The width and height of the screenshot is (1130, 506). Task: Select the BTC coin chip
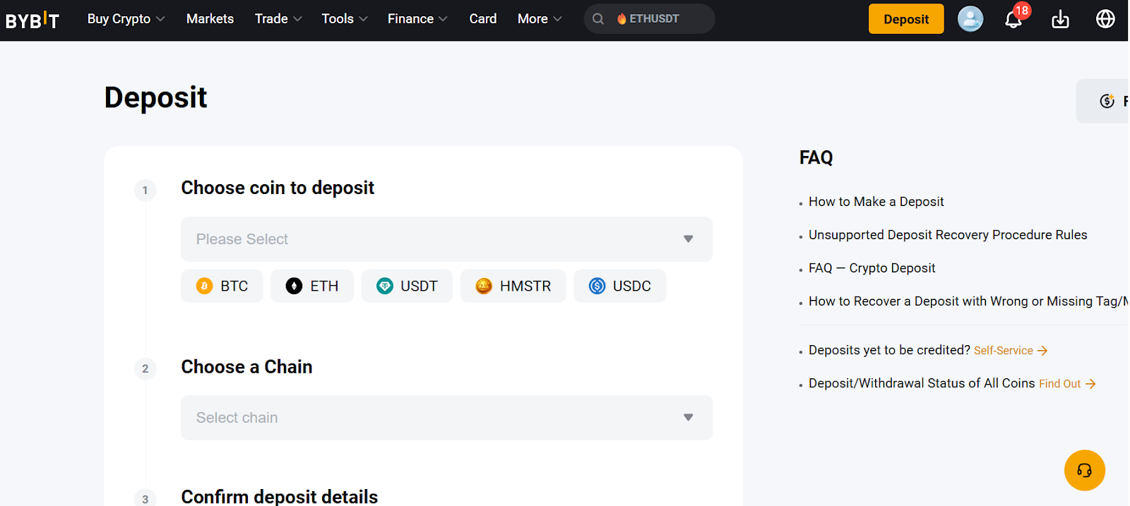[x=222, y=286]
